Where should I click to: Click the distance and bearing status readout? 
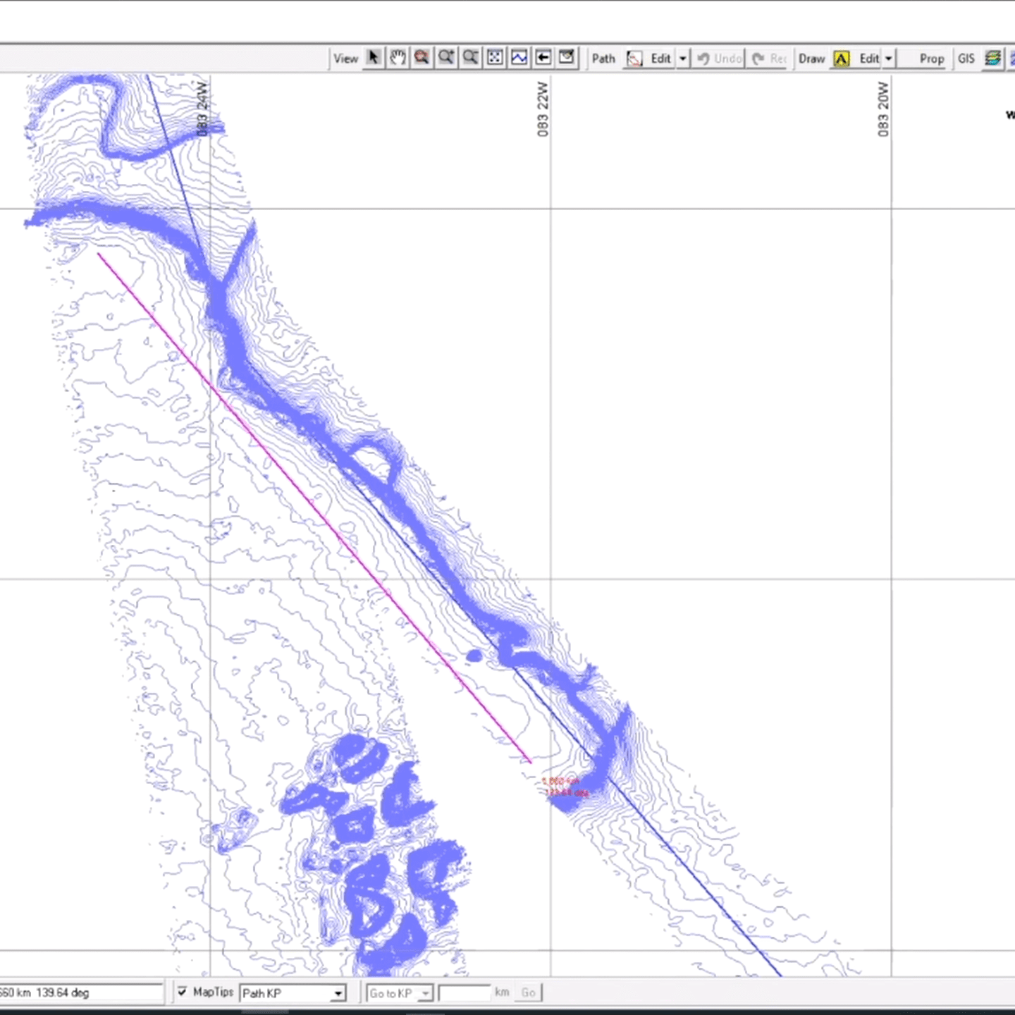pos(81,992)
